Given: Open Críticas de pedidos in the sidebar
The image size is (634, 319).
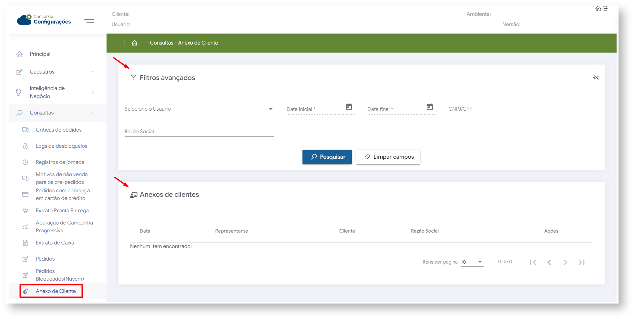Looking at the screenshot, I should (x=59, y=130).
